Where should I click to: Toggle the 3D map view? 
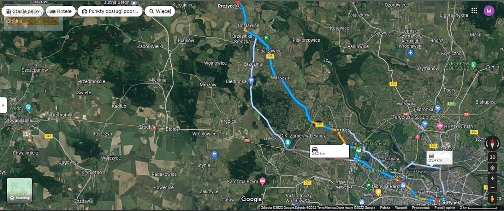(x=492, y=157)
